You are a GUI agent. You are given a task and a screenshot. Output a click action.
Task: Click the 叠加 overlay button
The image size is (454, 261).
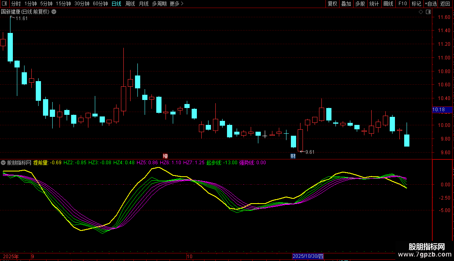346,4
